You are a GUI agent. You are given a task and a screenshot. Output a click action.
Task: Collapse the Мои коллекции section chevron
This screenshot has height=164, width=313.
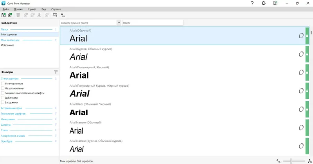(x=56, y=40)
